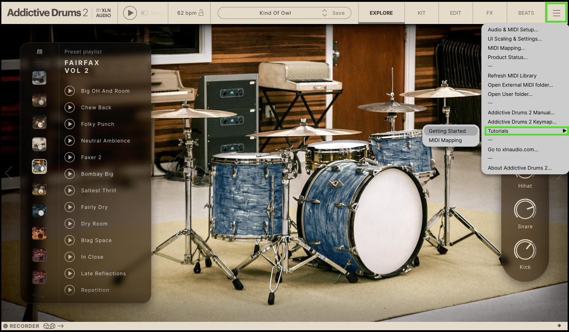Click the tape reel icon by RECORDER

click(49, 326)
